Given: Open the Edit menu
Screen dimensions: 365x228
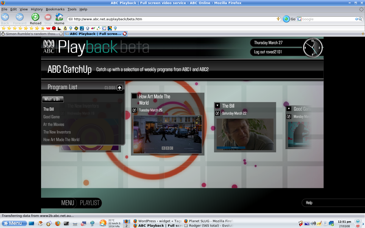Looking at the screenshot, I should [13, 9].
